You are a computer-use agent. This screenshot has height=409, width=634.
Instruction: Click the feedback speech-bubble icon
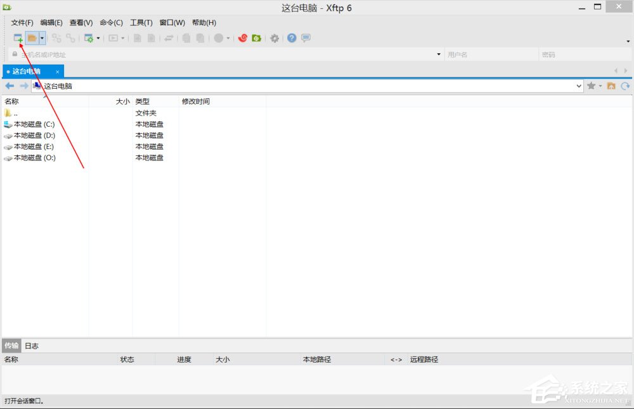click(x=305, y=38)
